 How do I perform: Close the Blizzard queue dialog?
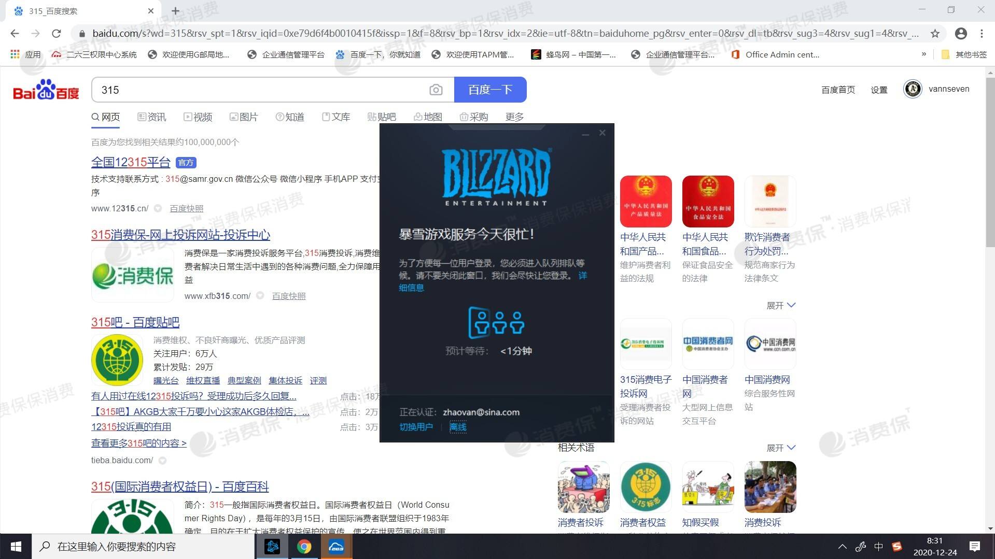click(x=602, y=133)
